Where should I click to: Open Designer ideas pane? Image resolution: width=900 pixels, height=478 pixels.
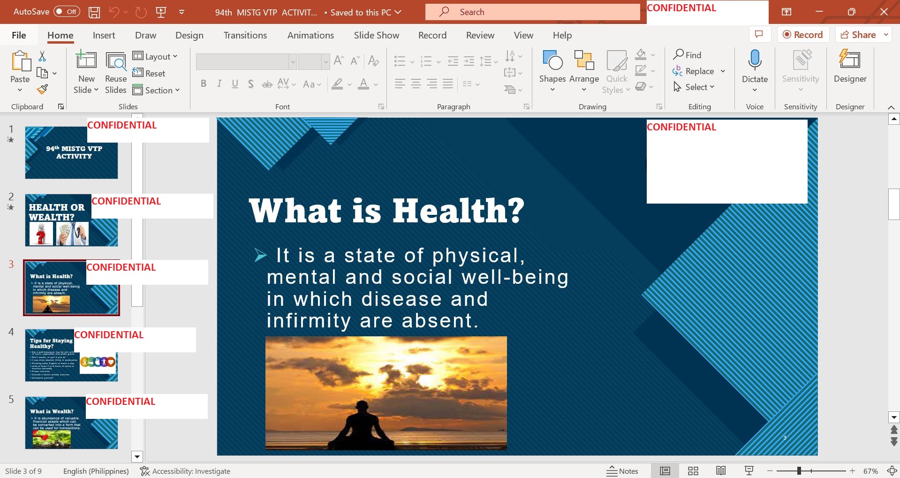point(850,67)
